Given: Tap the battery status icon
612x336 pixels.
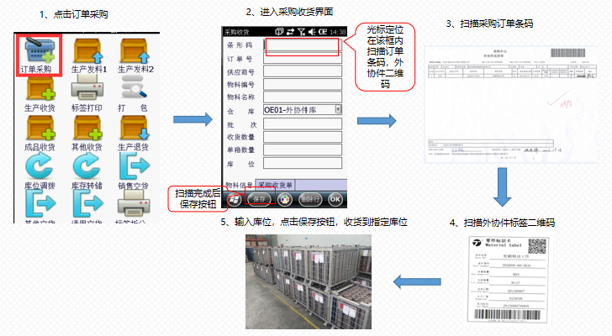Looking at the screenshot, I should 323,32.
